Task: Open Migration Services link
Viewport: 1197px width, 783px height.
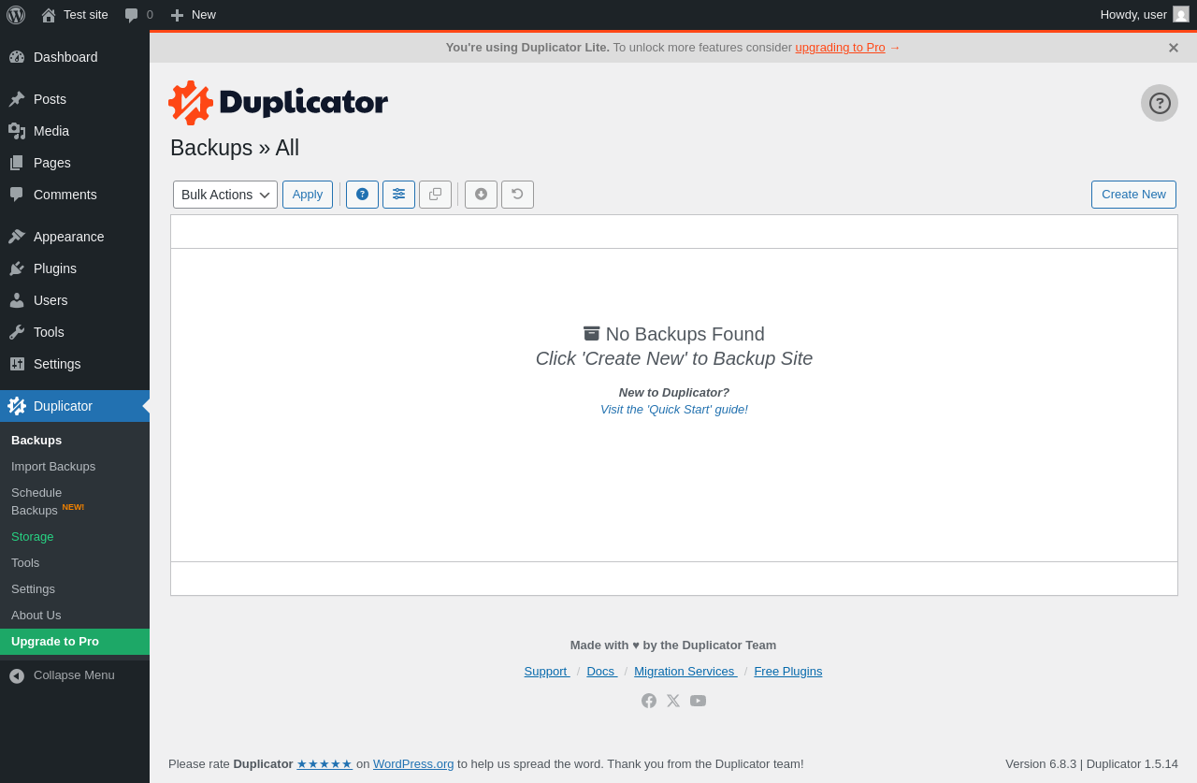Action: point(685,672)
